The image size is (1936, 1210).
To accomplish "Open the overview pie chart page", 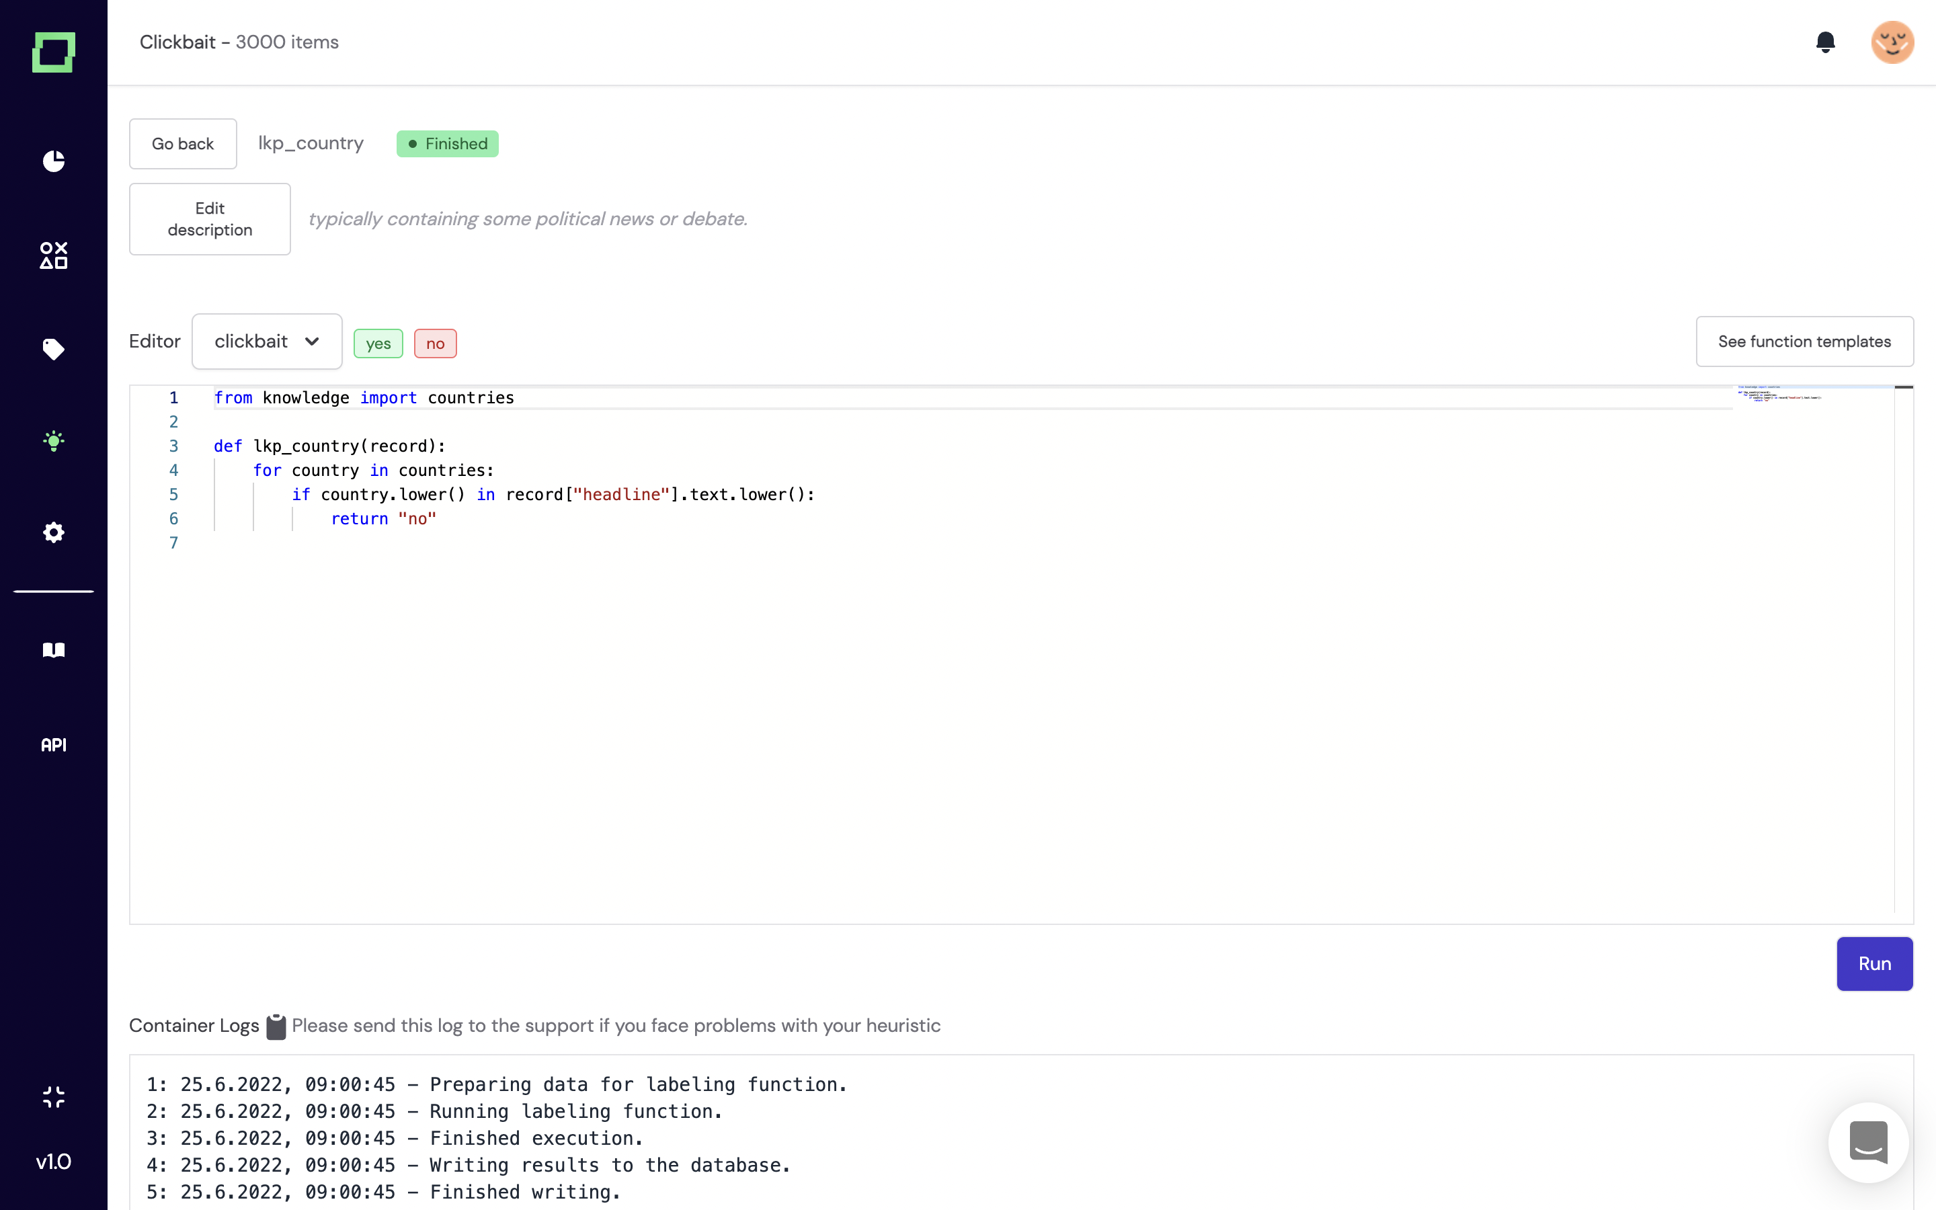I will click(x=54, y=161).
